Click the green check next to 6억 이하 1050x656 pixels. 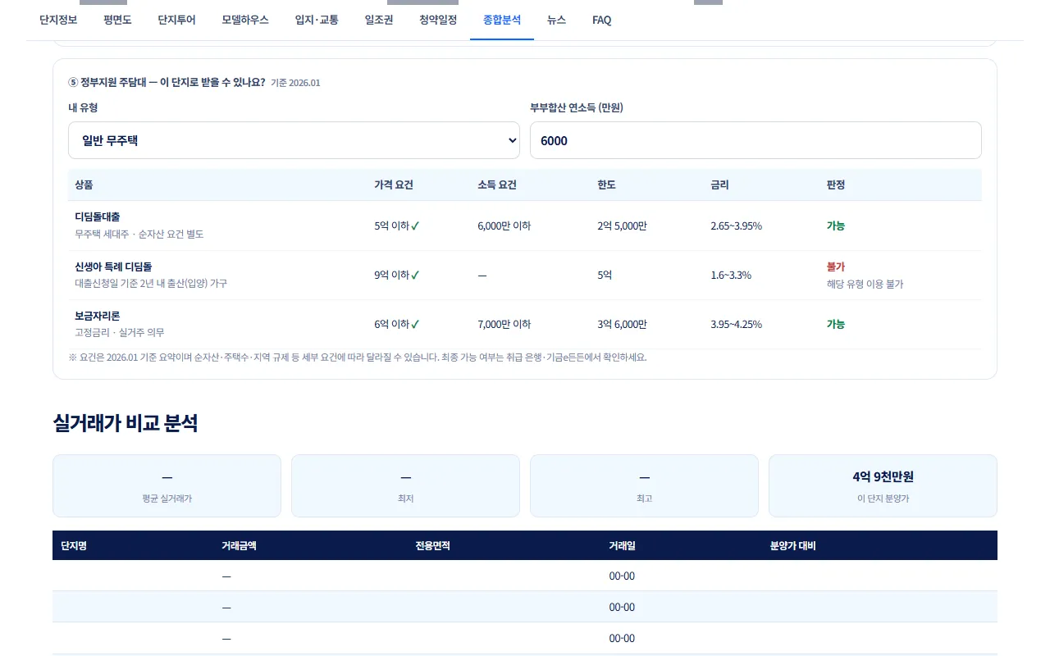coord(415,325)
